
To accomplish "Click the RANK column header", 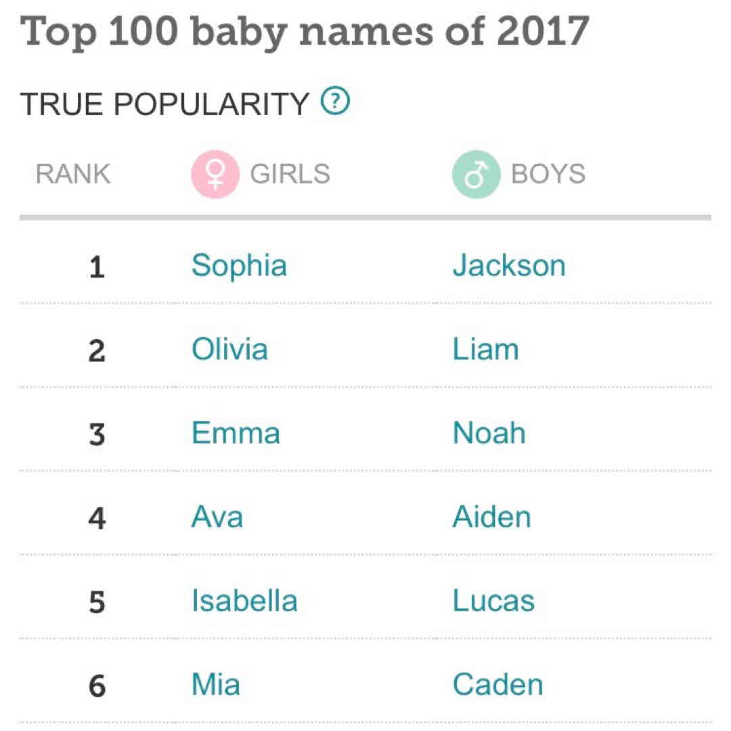I will coord(72,175).
